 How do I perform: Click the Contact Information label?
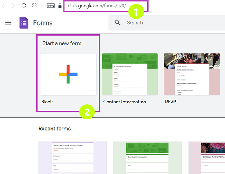point(125,102)
